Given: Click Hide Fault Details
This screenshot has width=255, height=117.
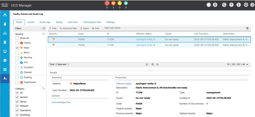Looking at the screenshot, I should pyautogui.click(x=112, y=28).
